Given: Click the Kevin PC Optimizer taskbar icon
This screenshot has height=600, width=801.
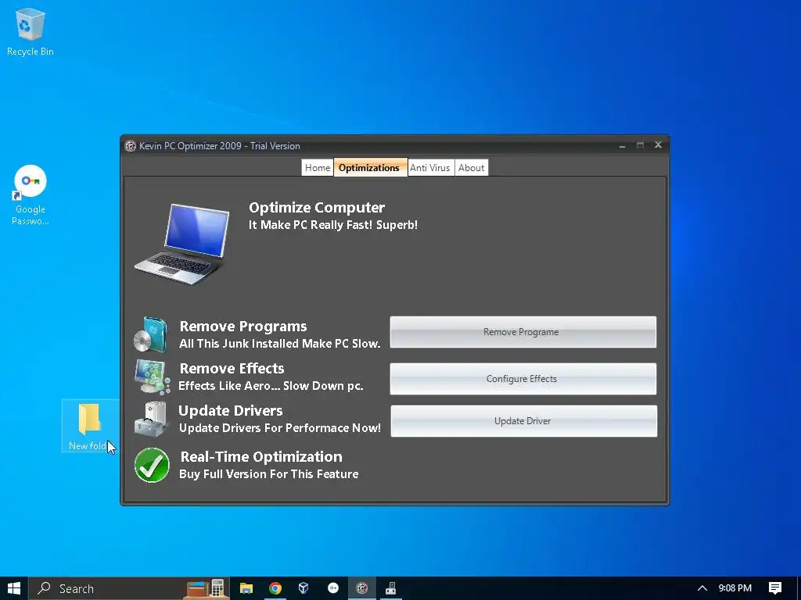Looking at the screenshot, I should (x=362, y=588).
